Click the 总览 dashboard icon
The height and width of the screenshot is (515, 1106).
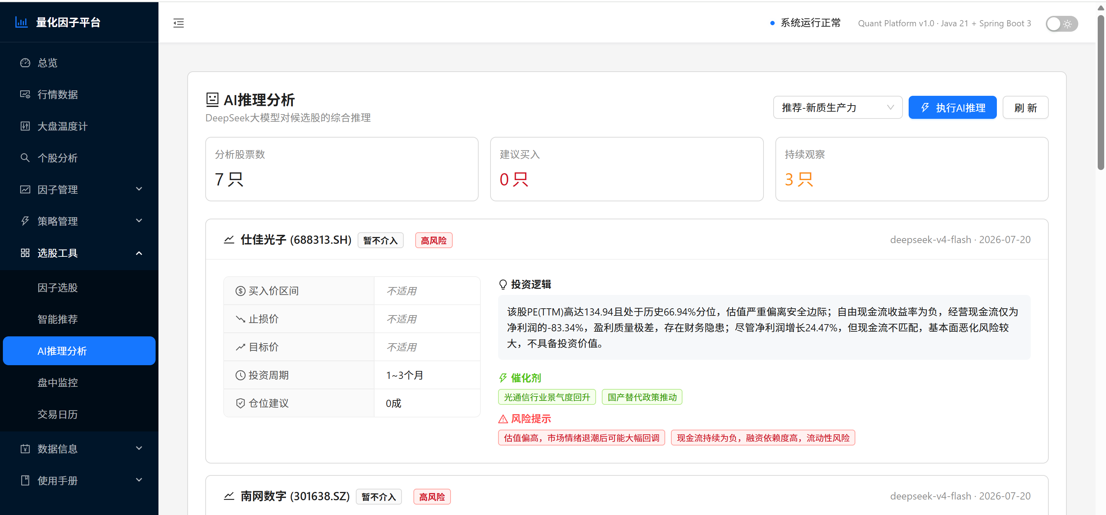(25, 63)
